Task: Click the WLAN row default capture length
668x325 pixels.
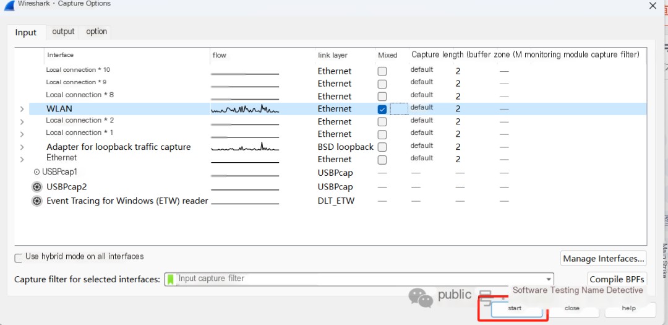Action: pyautogui.click(x=422, y=108)
